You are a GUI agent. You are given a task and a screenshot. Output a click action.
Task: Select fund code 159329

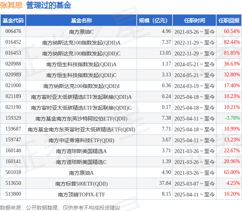(13, 118)
